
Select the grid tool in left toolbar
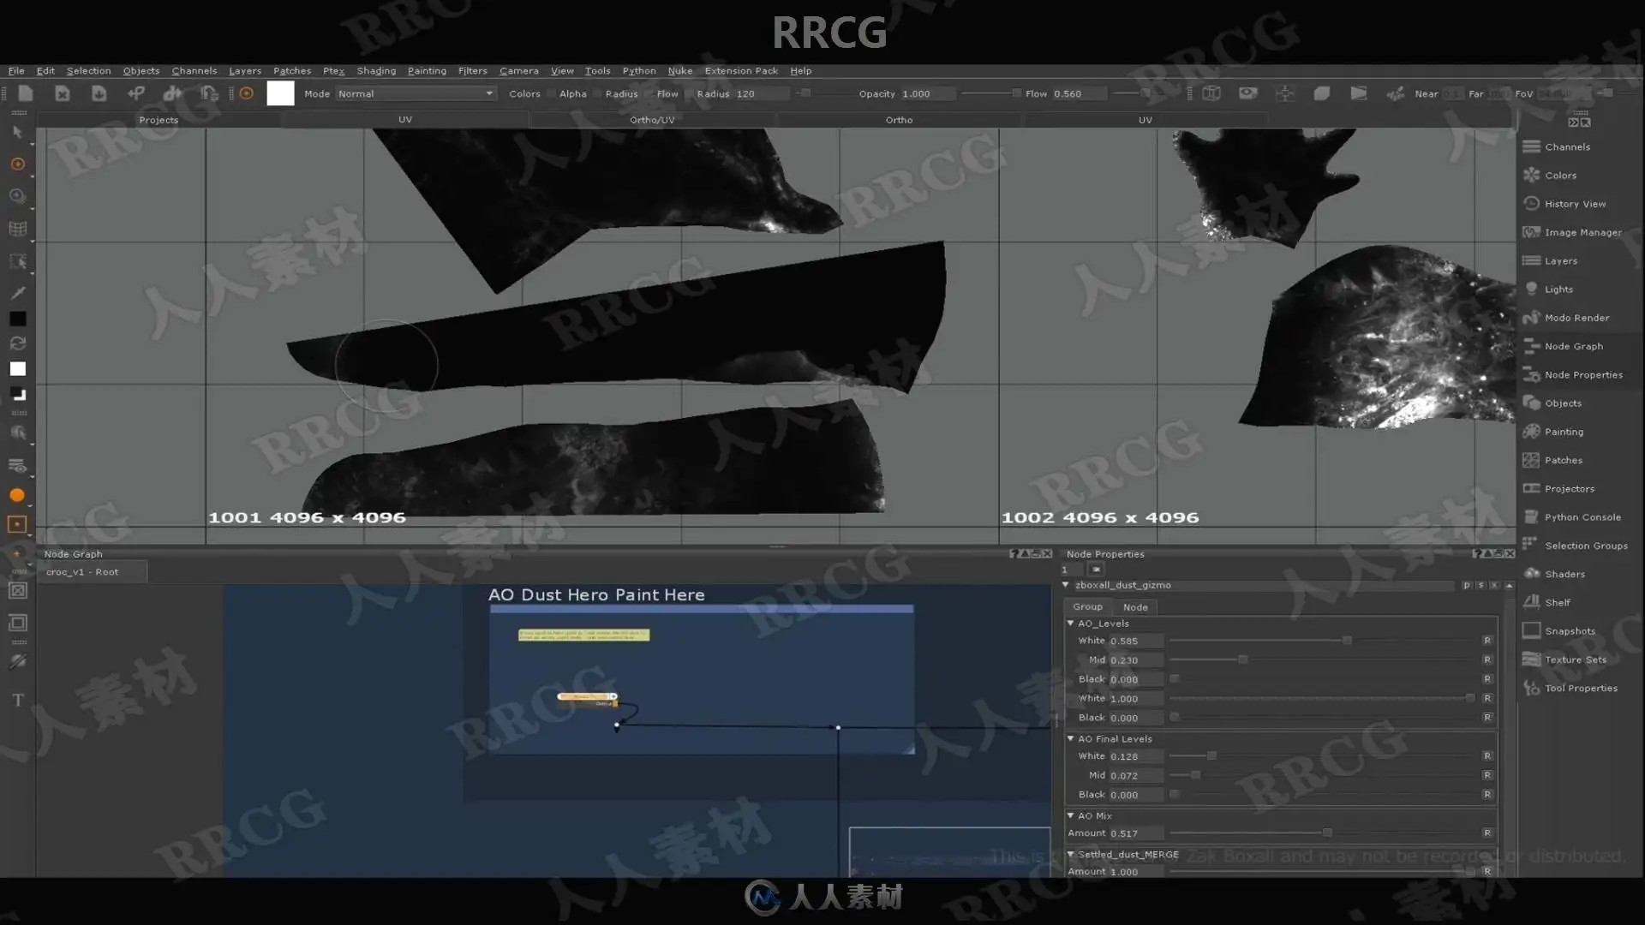tap(17, 229)
